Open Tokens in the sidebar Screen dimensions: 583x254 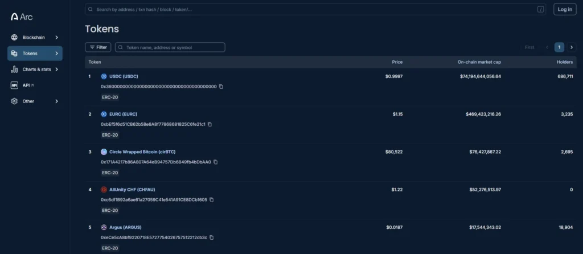pyautogui.click(x=35, y=53)
